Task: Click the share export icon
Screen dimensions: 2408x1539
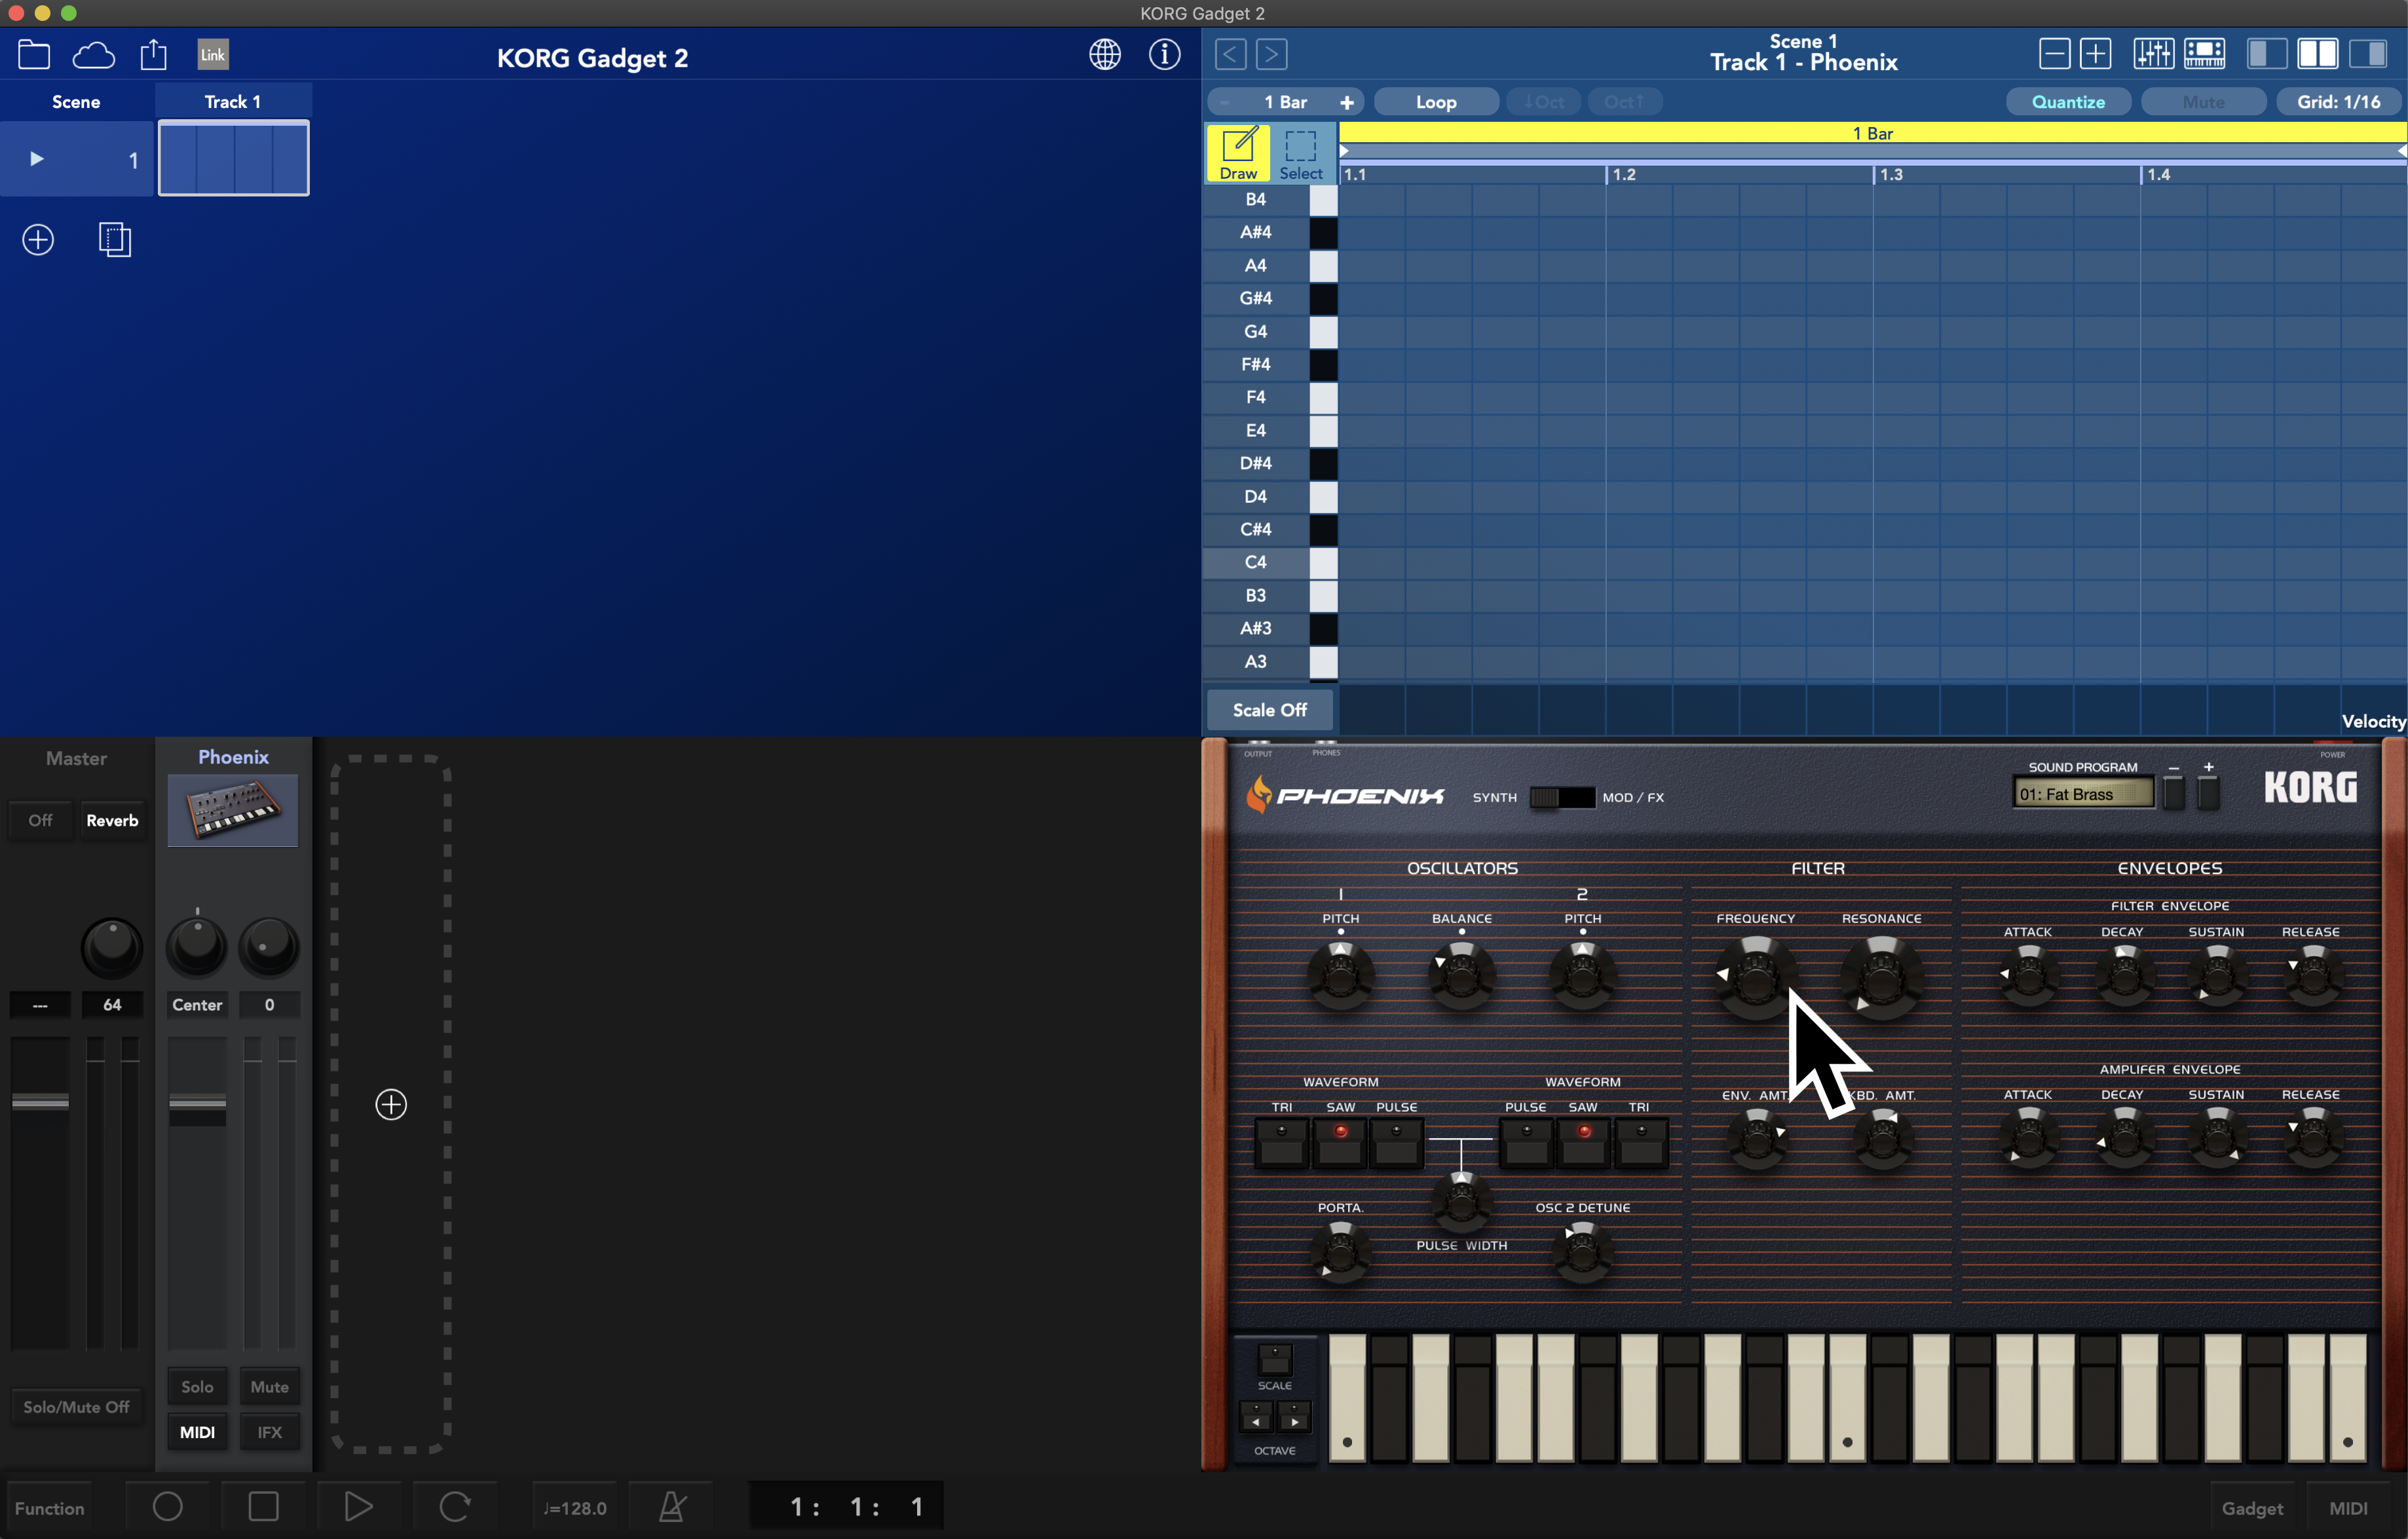Action: click(154, 54)
